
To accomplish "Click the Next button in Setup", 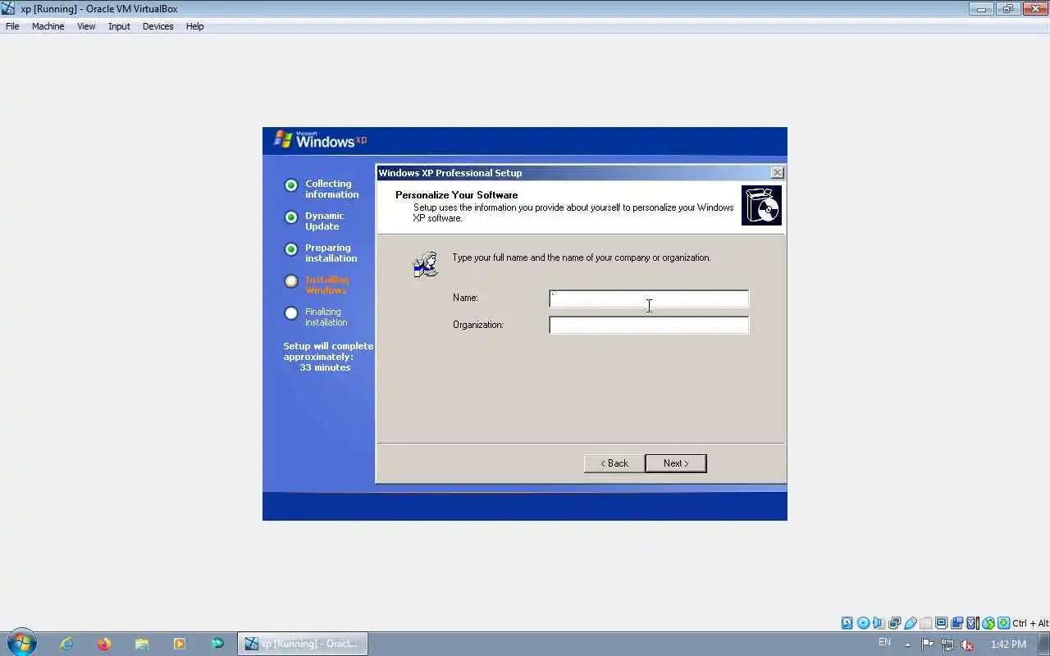I will coord(676,463).
